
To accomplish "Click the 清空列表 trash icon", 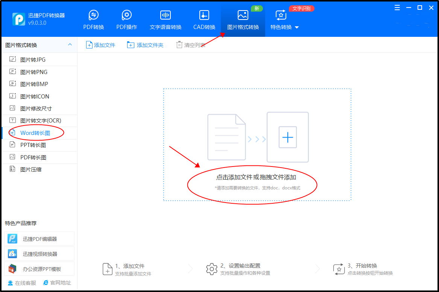I will coord(179,45).
